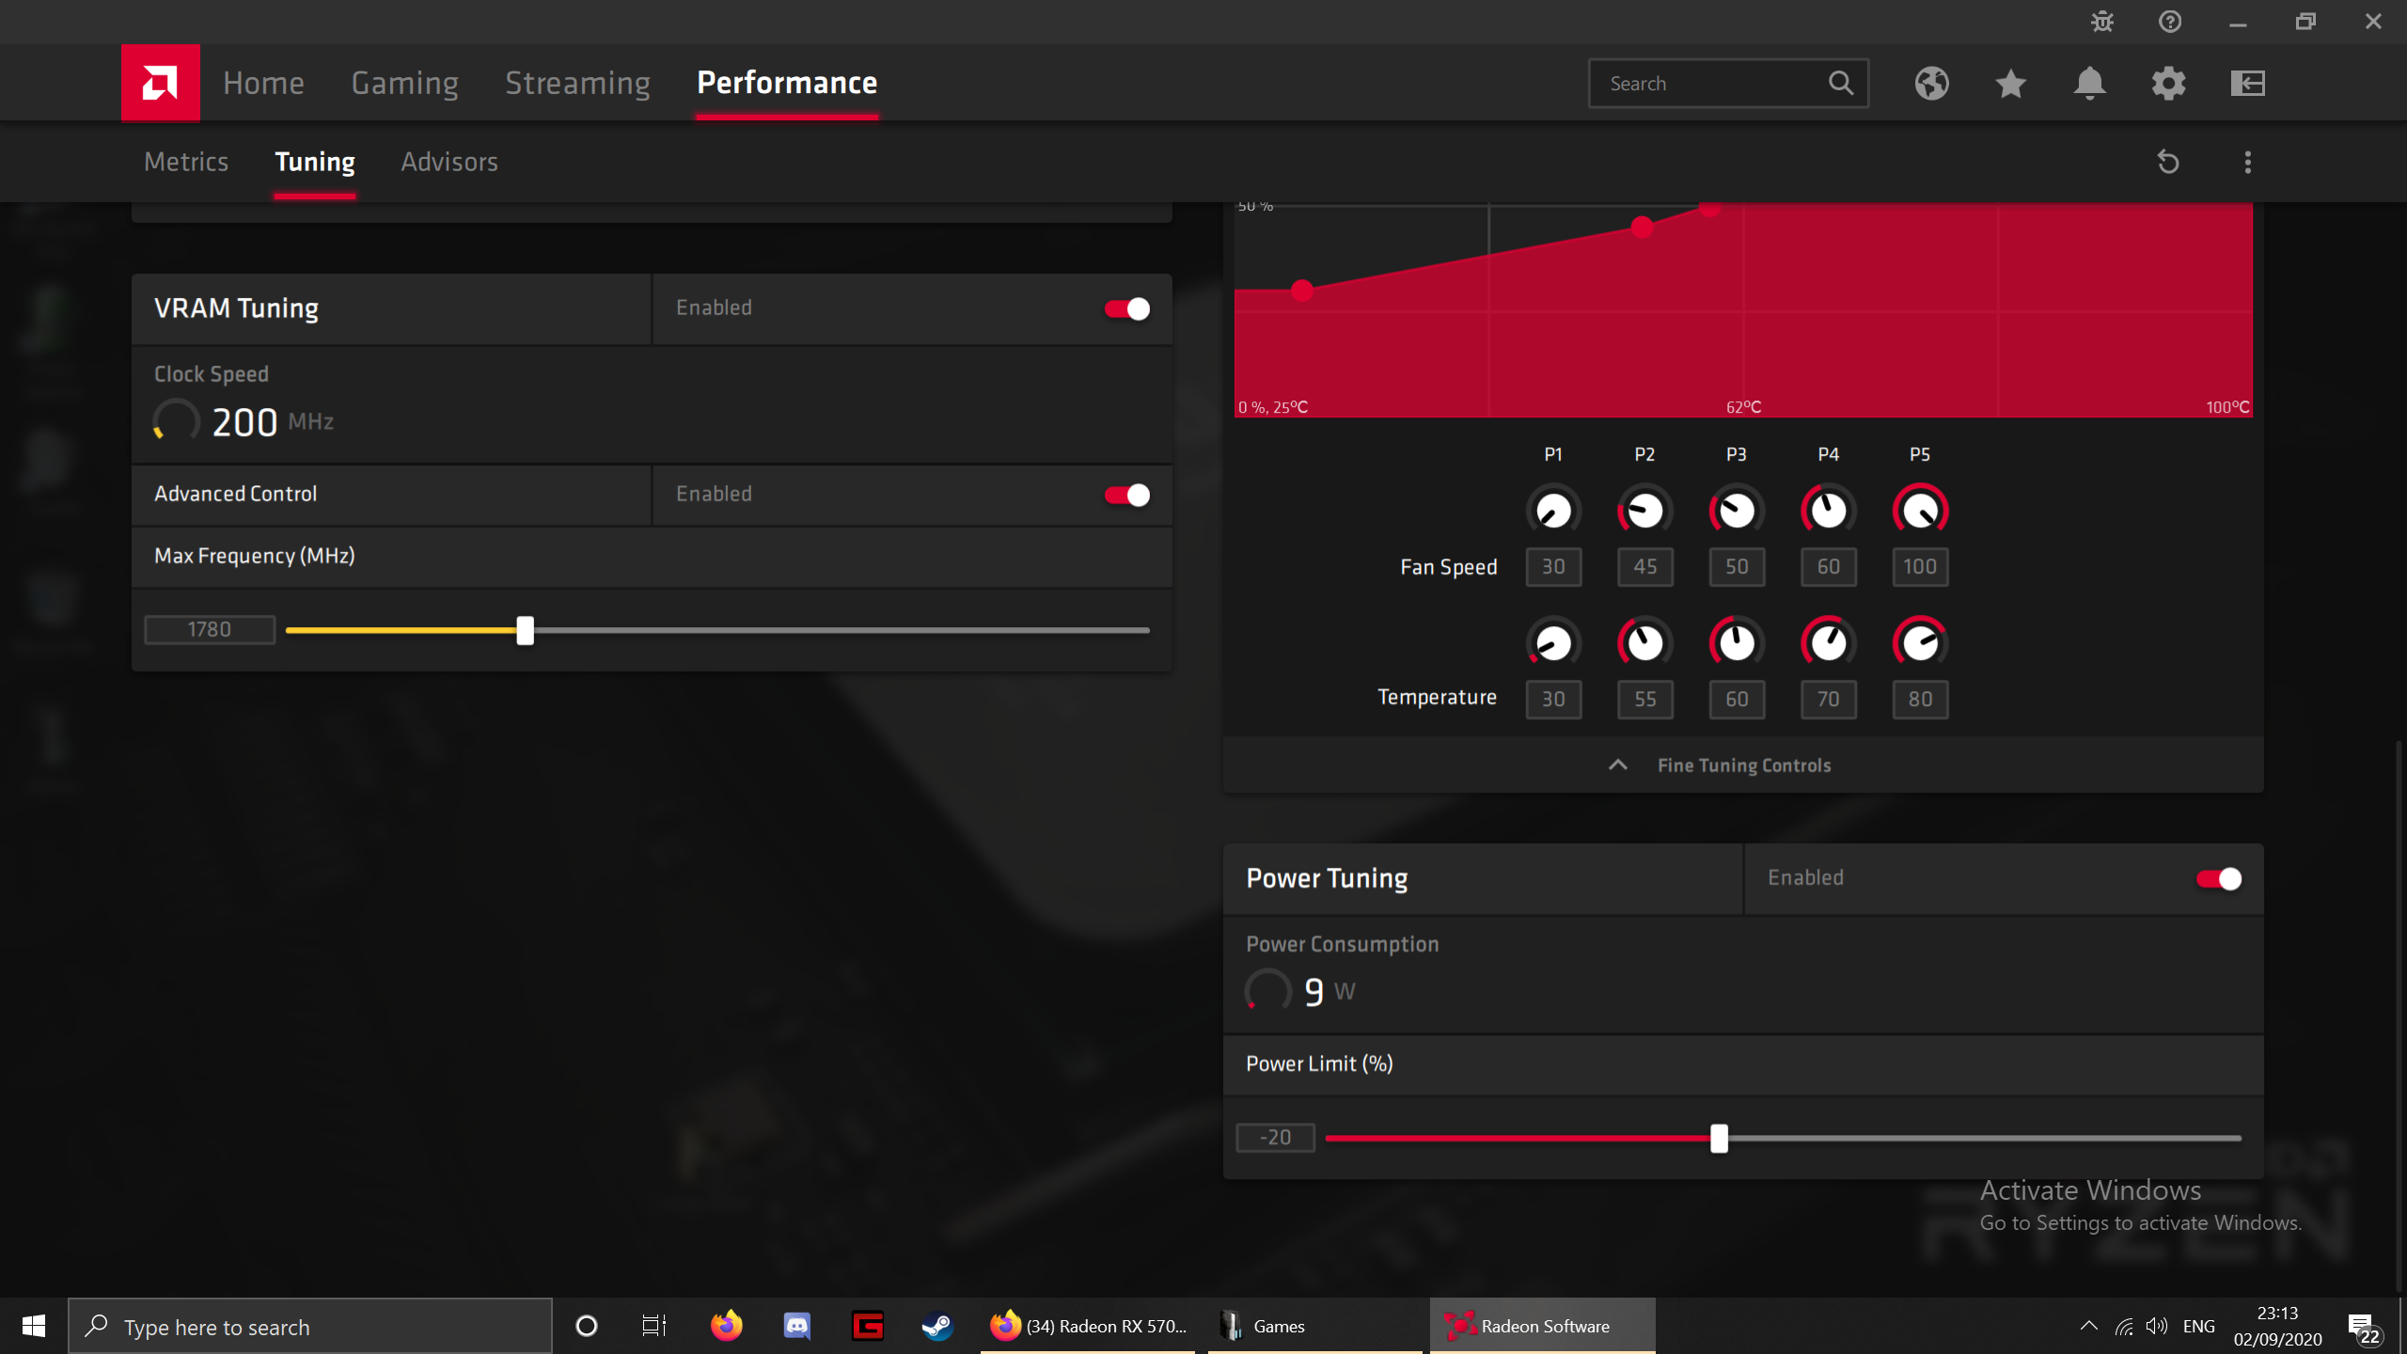Open the Gaming tab
The height and width of the screenshot is (1354, 2407).
(404, 83)
